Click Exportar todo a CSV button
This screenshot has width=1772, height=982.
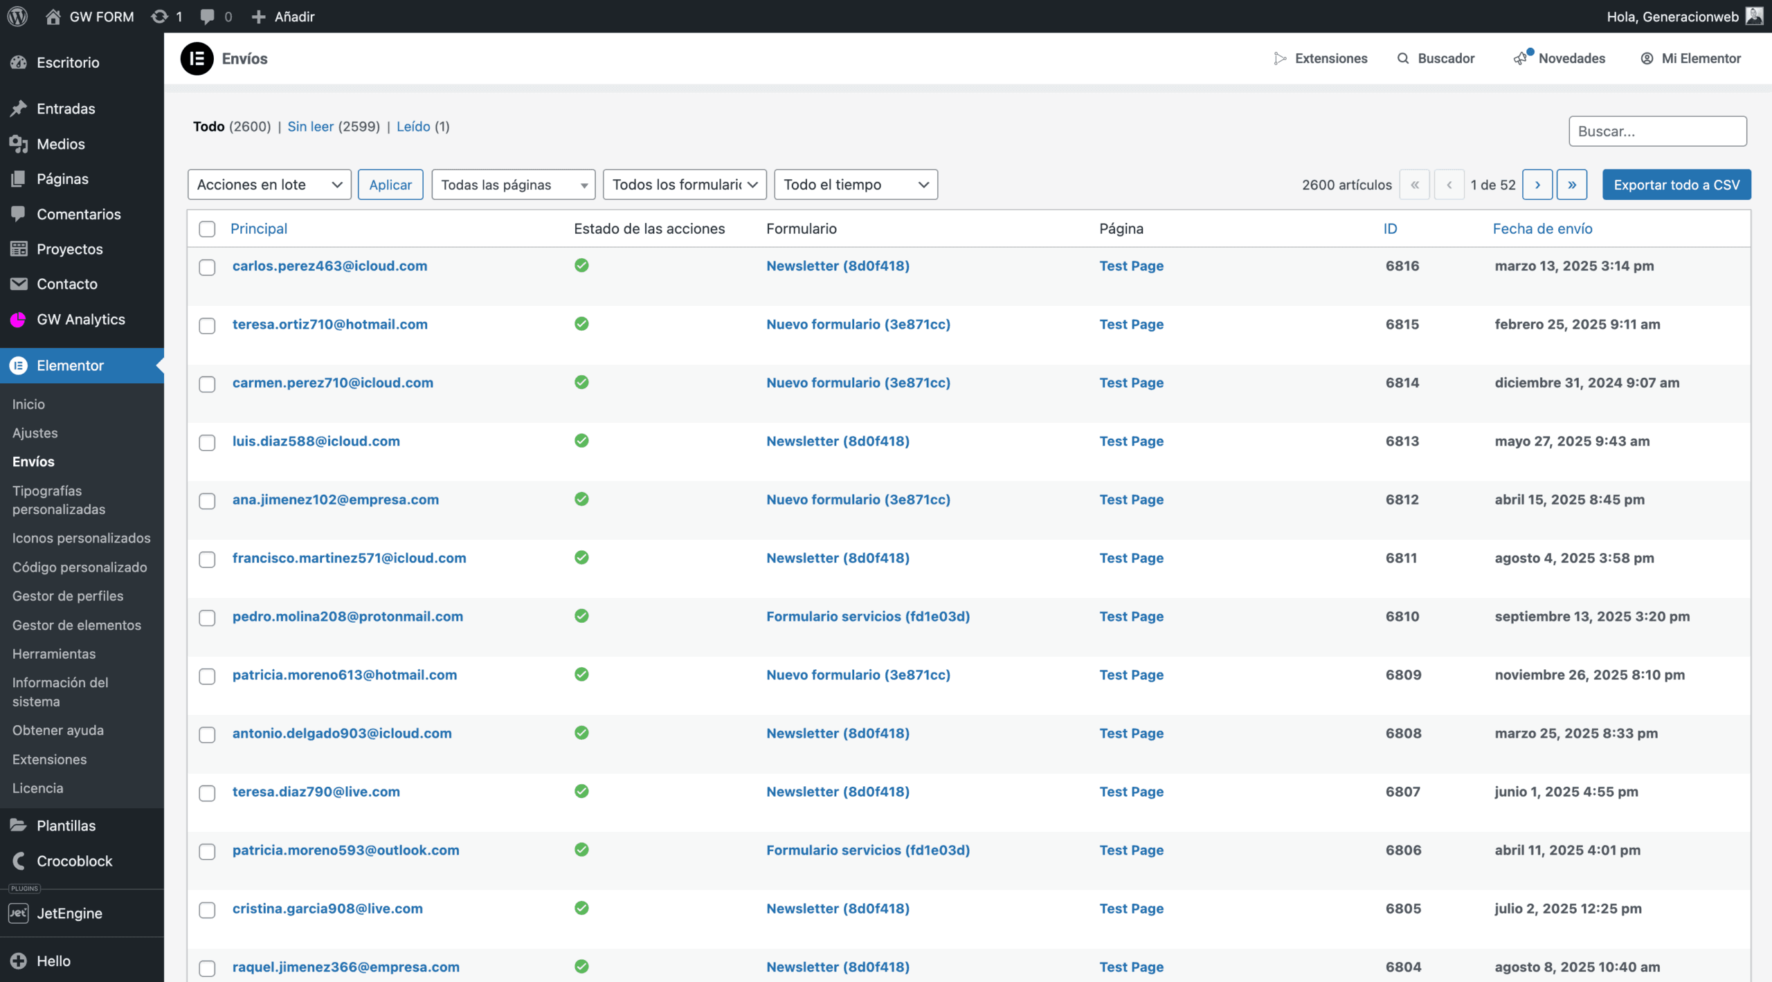1676,185
